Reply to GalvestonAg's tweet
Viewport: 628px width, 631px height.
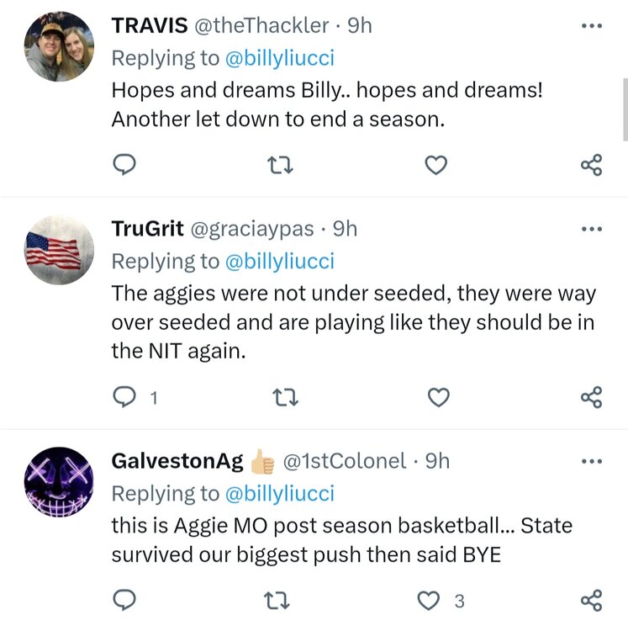coord(124,600)
